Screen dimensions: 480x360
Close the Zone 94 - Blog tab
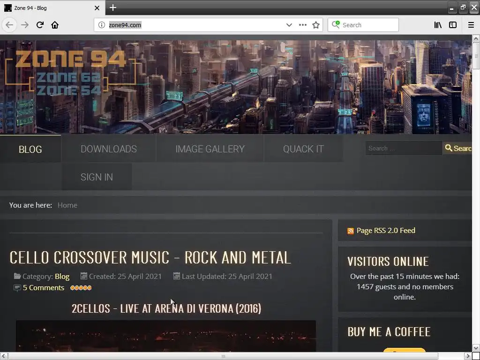[x=97, y=8]
